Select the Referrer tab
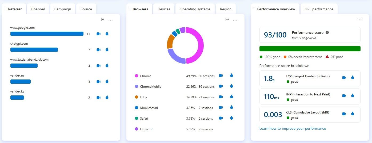This screenshot has height=143, width=372. (x=14, y=9)
